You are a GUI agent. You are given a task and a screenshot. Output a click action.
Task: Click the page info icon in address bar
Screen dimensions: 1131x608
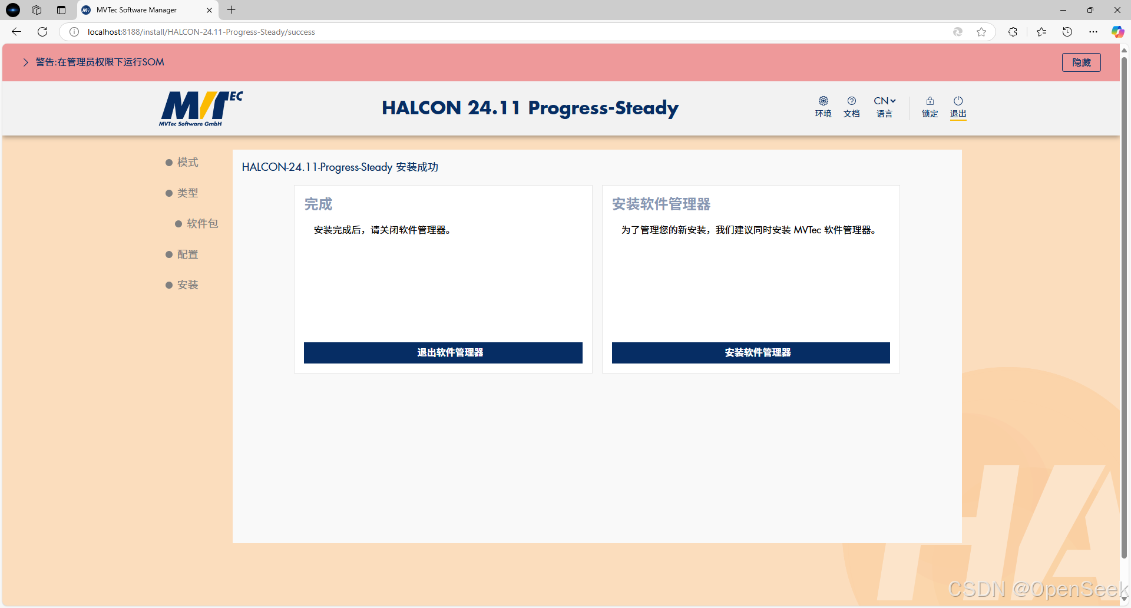pos(74,32)
